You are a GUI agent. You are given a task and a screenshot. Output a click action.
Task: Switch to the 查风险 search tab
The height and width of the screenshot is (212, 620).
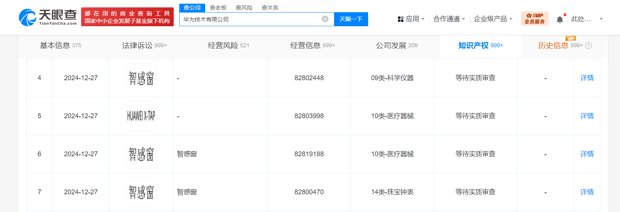pyautogui.click(x=244, y=7)
